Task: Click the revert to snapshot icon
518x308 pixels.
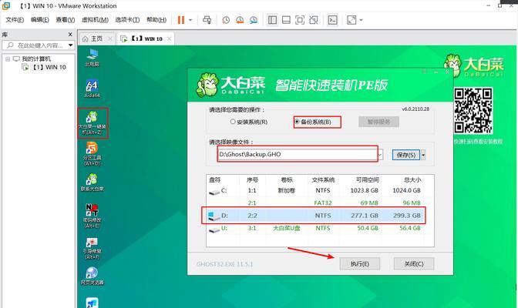Action: click(x=240, y=20)
